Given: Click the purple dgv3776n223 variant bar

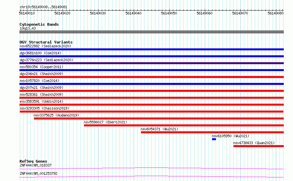Looking at the screenshot, I should [151, 63].
